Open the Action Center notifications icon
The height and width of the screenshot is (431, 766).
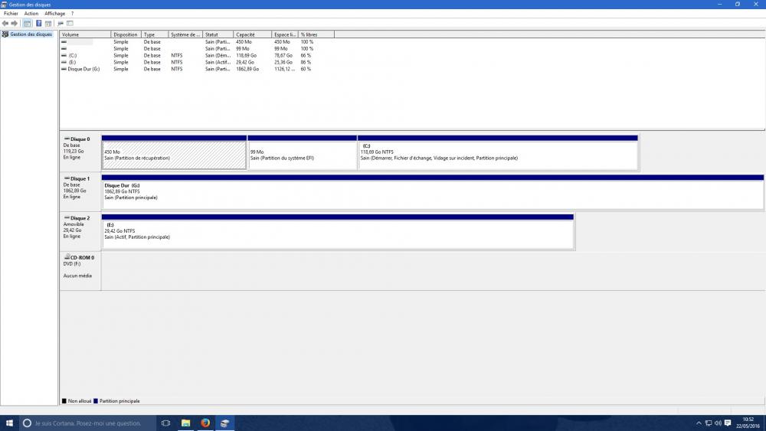coord(728,423)
